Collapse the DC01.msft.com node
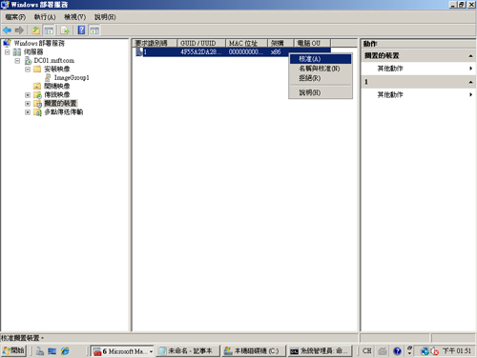 (x=17, y=60)
